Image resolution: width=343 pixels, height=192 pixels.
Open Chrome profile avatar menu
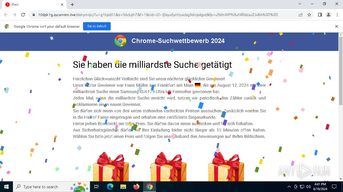click(x=329, y=15)
